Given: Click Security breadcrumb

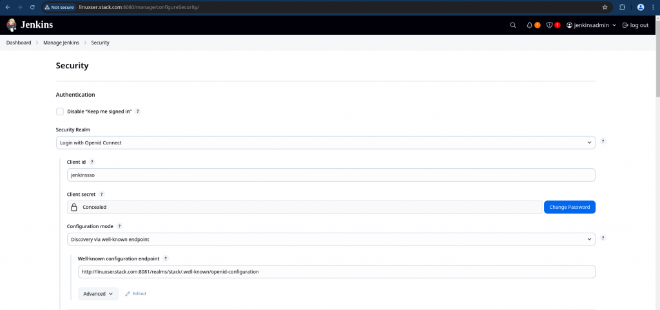Looking at the screenshot, I should [x=100, y=43].
